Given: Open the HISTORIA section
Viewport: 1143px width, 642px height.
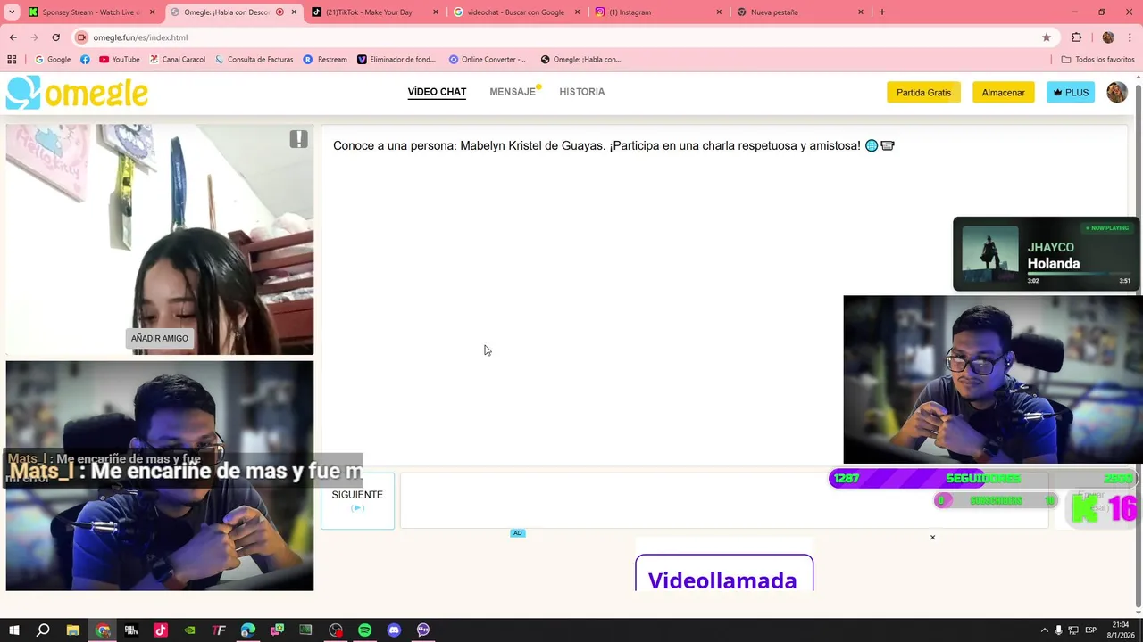Looking at the screenshot, I should 582,92.
